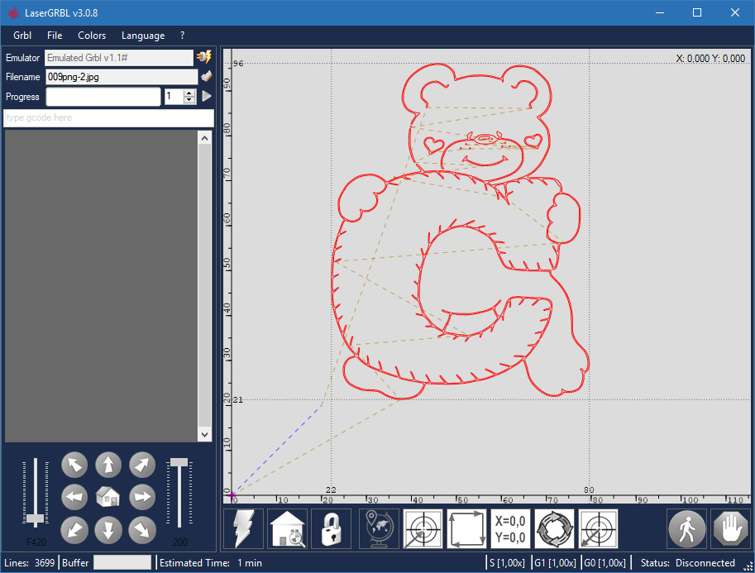Screen dimensions: 755x573
Task: Open the ? help menu
Action: coord(182,36)
